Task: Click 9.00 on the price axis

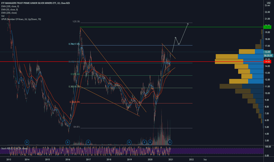Action: [267, 100]
